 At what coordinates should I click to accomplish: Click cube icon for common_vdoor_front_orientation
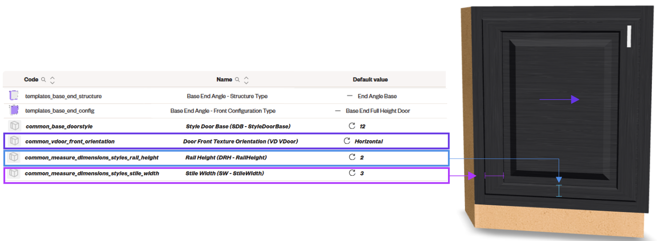pyautogui.click(x=15, y=141)
